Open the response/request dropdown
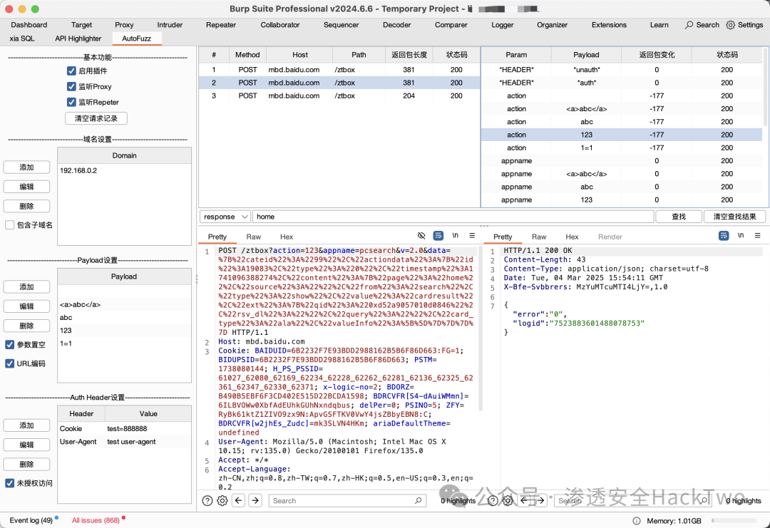 pyautogui.click(x=225, y=217)
